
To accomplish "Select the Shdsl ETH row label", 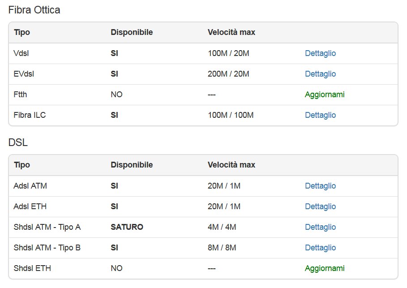I will pos(32,268).
